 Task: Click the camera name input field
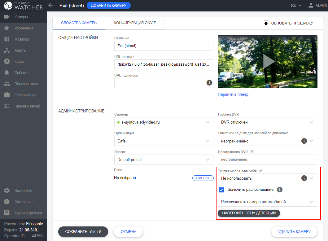[x=164, y=46]
